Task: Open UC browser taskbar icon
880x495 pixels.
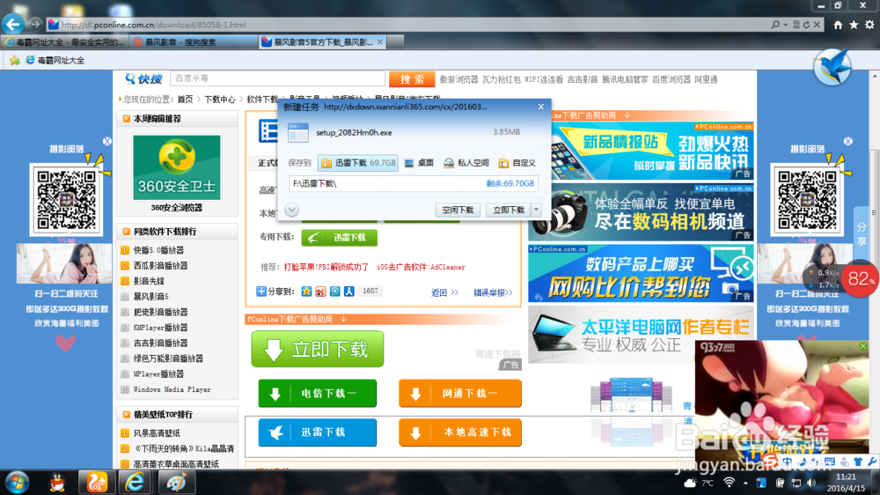Action: [x=97, y=483]
